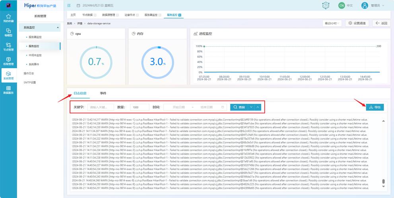Click the 导出 export button
This screenshot has height=198, width=394.
[x=375, y=107]
